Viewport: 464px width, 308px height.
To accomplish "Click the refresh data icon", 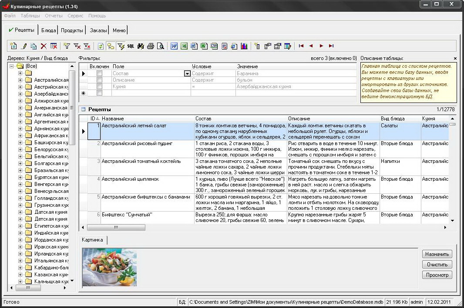I will pos(101,46).
